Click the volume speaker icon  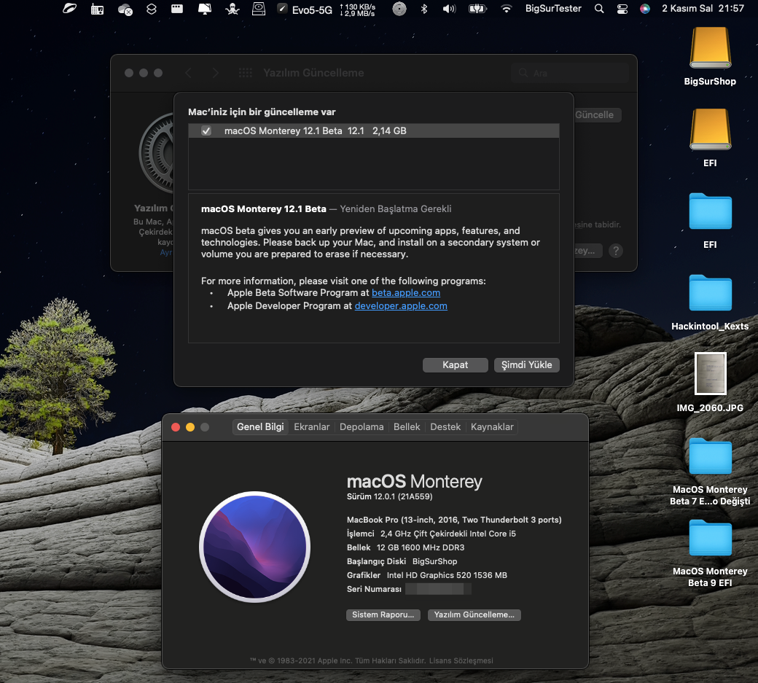point(449,9)
